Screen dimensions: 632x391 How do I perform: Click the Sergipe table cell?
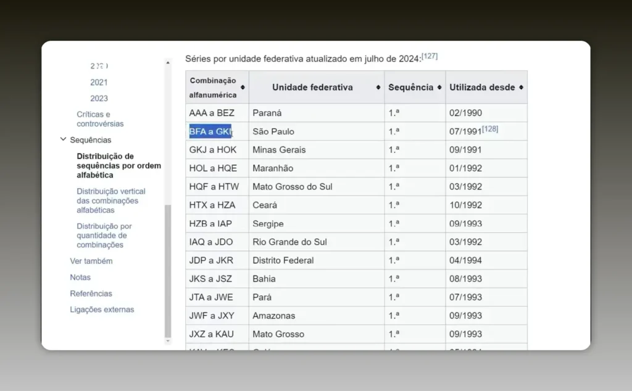coord(317,223)
